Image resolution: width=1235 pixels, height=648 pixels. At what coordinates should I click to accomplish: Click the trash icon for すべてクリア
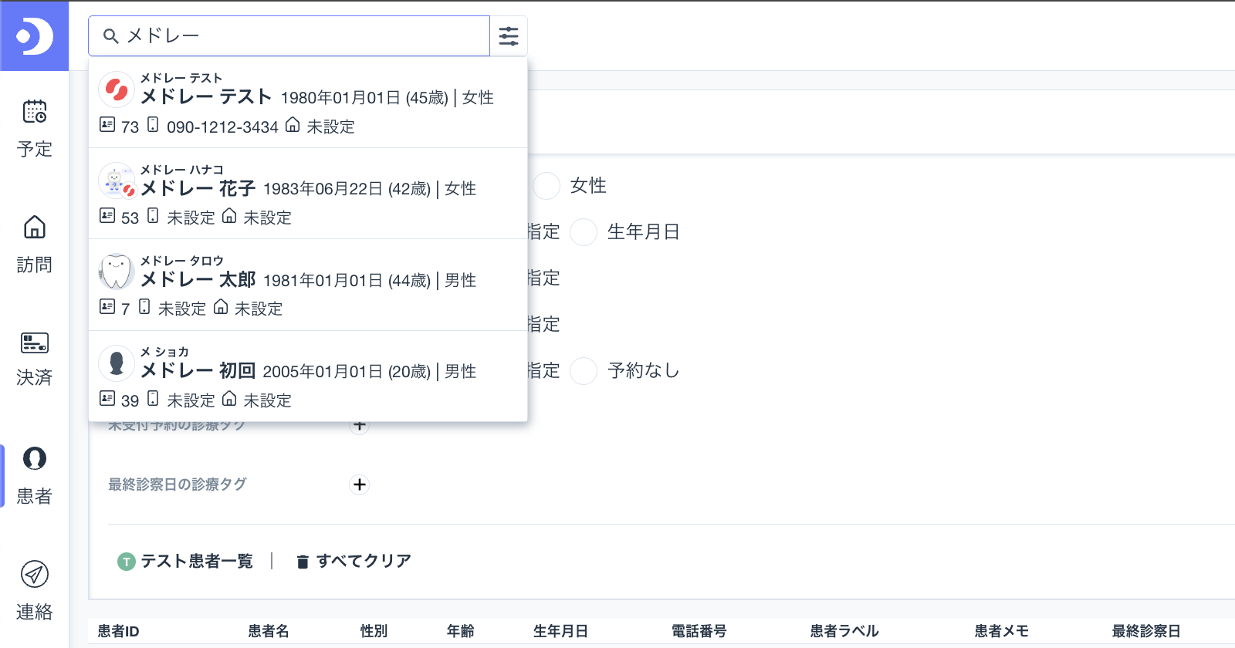[x=303, y=562]
